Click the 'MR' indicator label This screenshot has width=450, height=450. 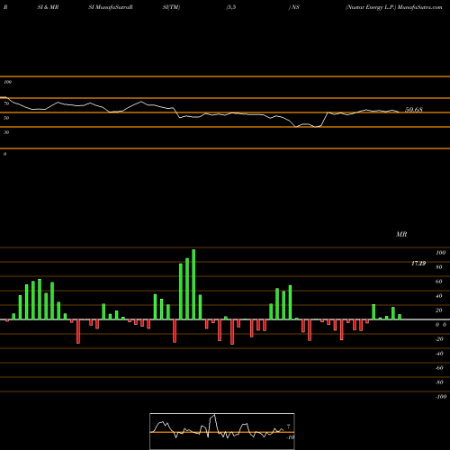[x=401, y=234]
